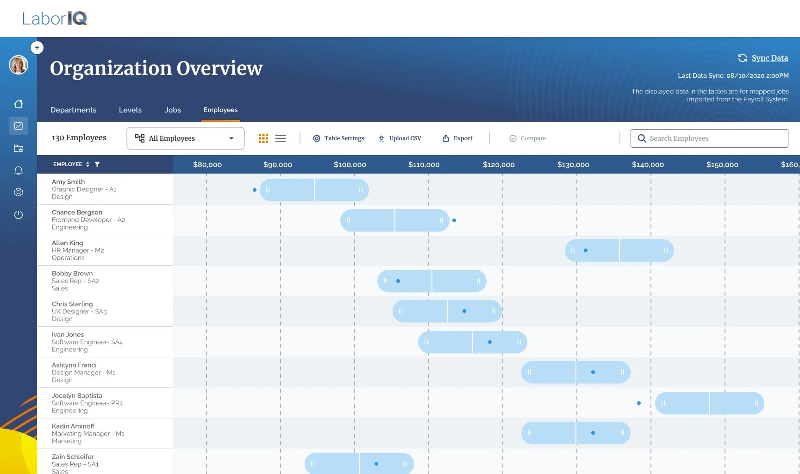Click the Export button

[x=457, y=138]
